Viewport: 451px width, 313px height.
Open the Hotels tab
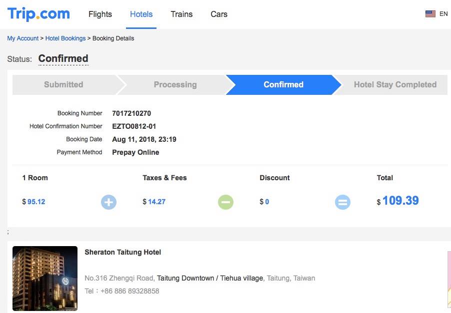(x=141, y=14)
